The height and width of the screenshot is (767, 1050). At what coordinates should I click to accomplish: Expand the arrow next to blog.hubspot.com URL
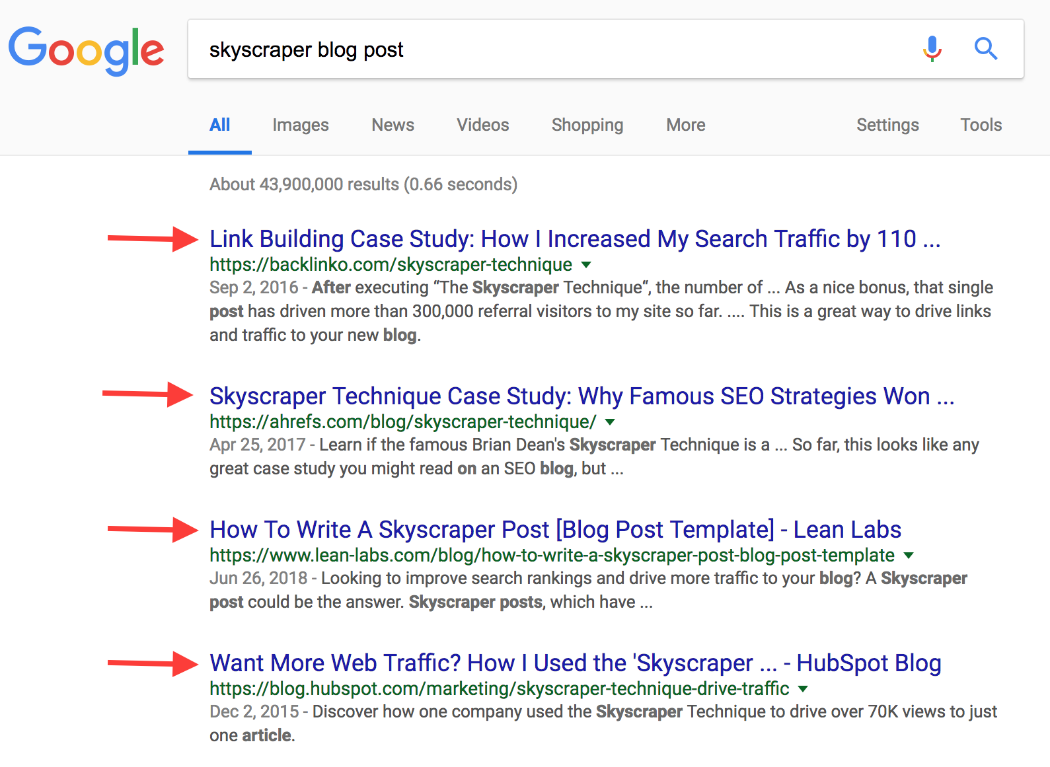(x=803, y=689)
